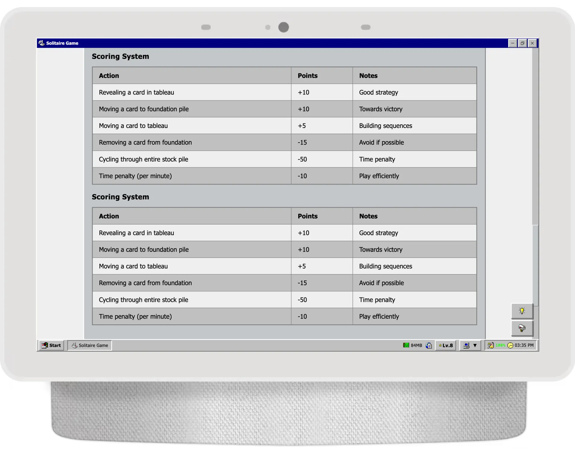Click the Lv.8 level button
This screenshot has width=575, height=449.
pos(446,345)
